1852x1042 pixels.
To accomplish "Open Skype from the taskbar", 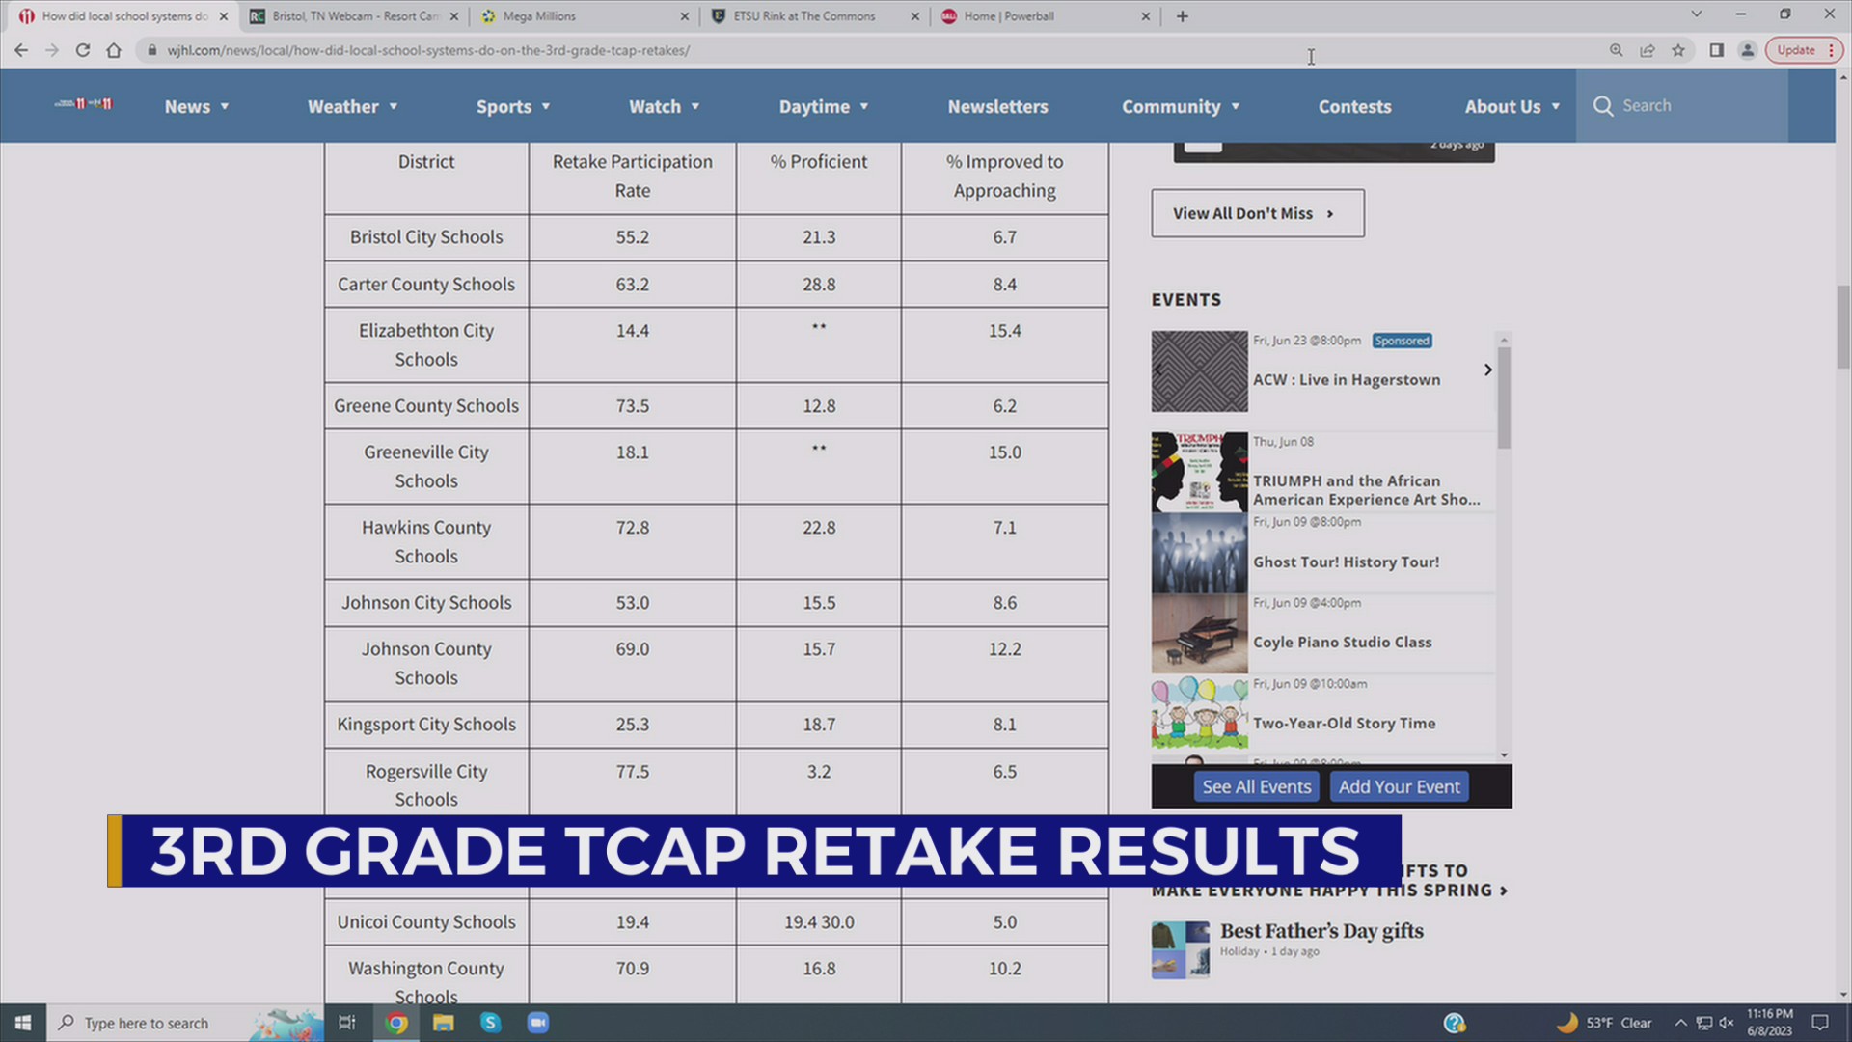I will [x=491, y=1023].
